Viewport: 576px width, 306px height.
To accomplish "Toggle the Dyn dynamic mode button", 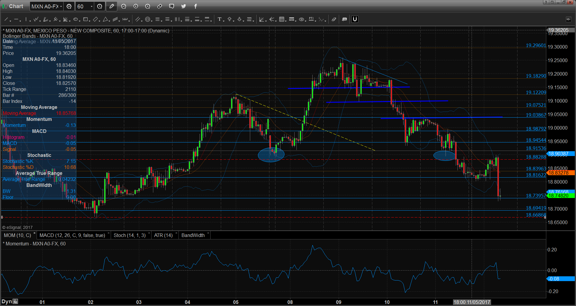I will pos(7,301).
